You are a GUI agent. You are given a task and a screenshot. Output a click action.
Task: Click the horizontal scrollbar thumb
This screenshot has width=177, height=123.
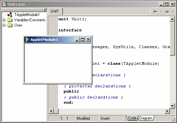coord(56,111)
